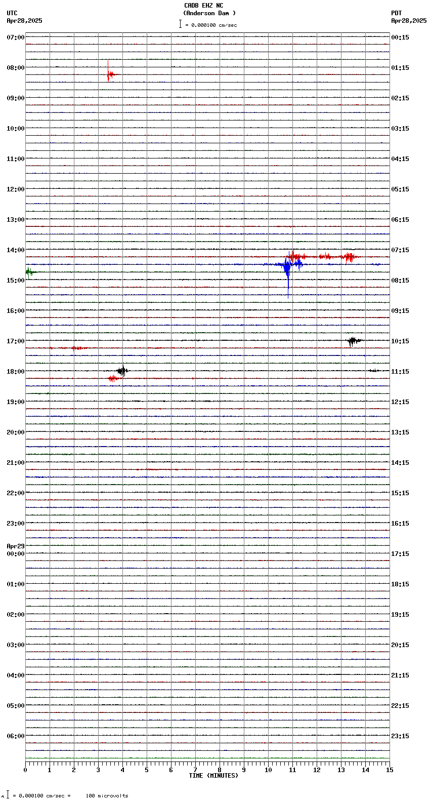Click the 08:15 PDT row label
The width and height of the screenshot is (430, 802).
pos(400,280)
